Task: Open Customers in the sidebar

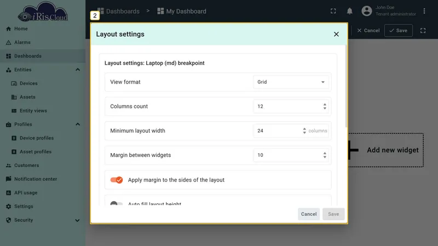Action: point(26,166)
